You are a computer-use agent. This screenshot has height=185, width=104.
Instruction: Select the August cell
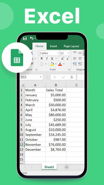(x=35, y=130)
